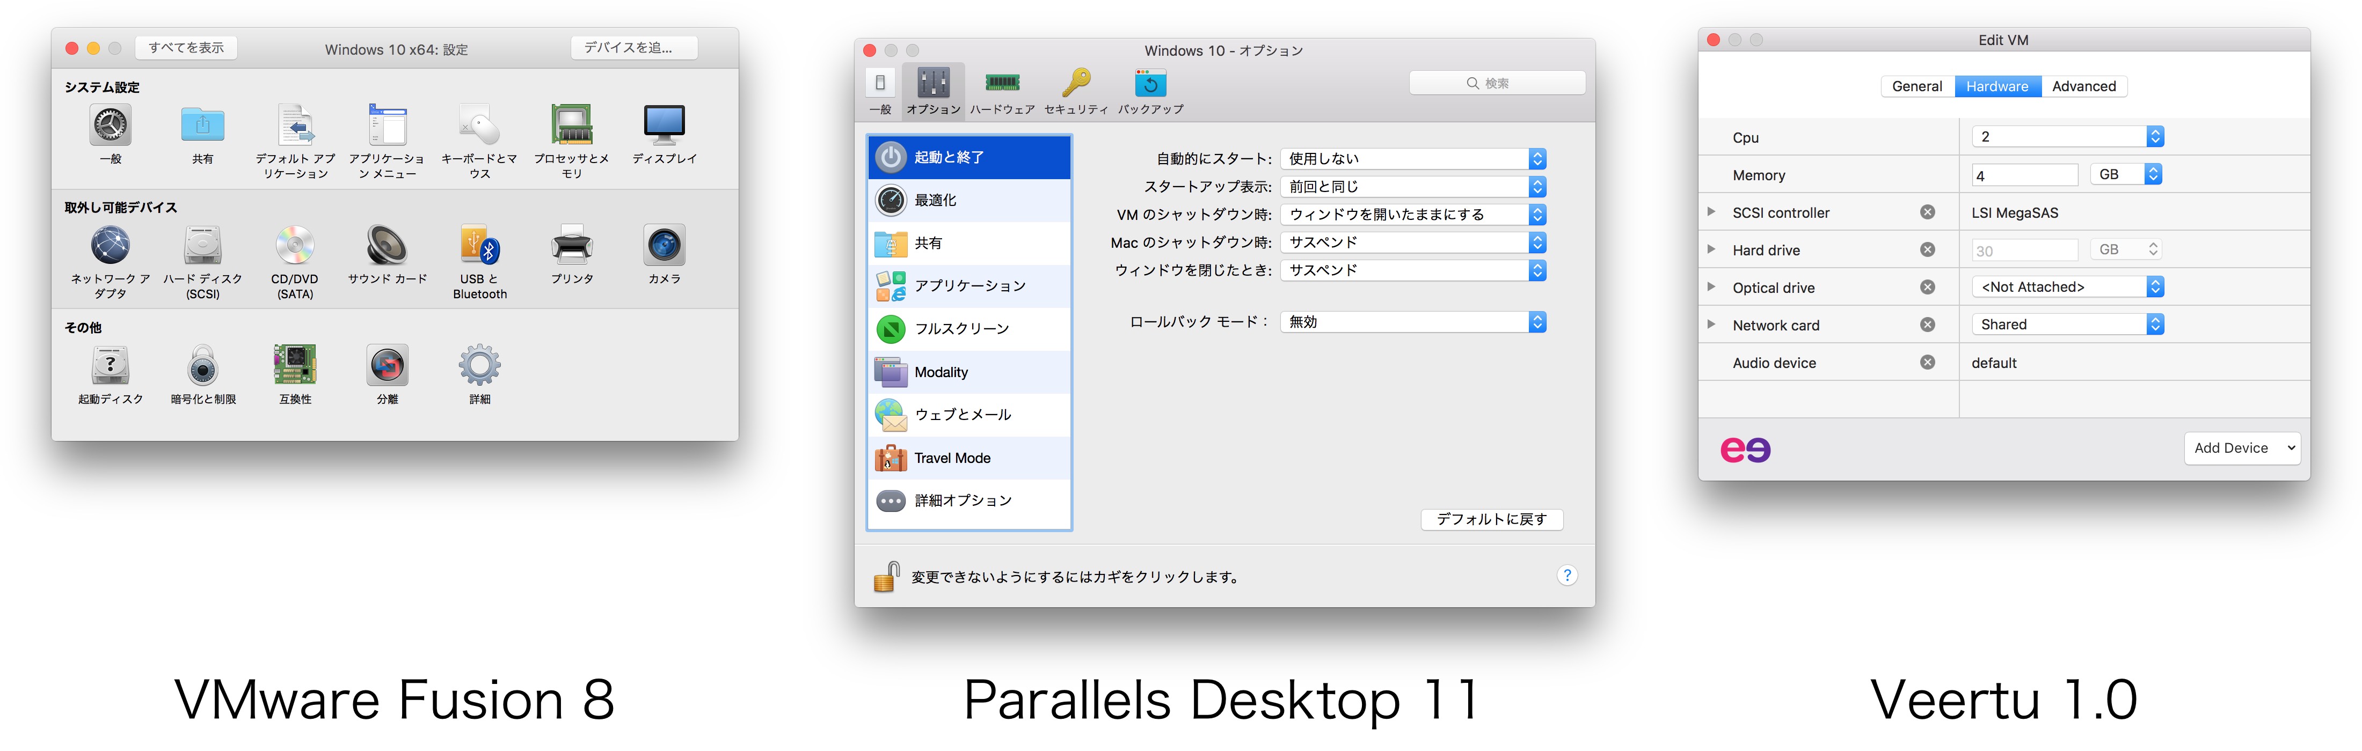Open the 自動的にスタート dropdown
2362x751 pixels.
coord(1412,158)
